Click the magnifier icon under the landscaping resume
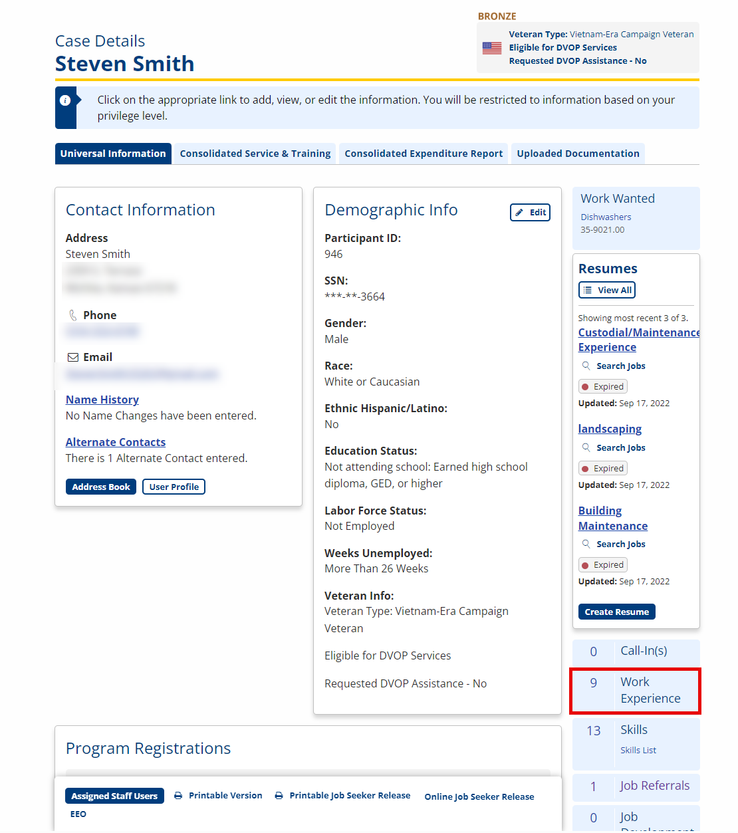This screenshot has height=833, width=738. point(586,447)
